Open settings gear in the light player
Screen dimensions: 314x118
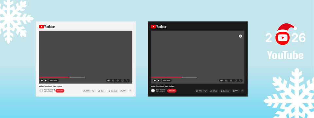pyautogui.click(x=118, y=81)
